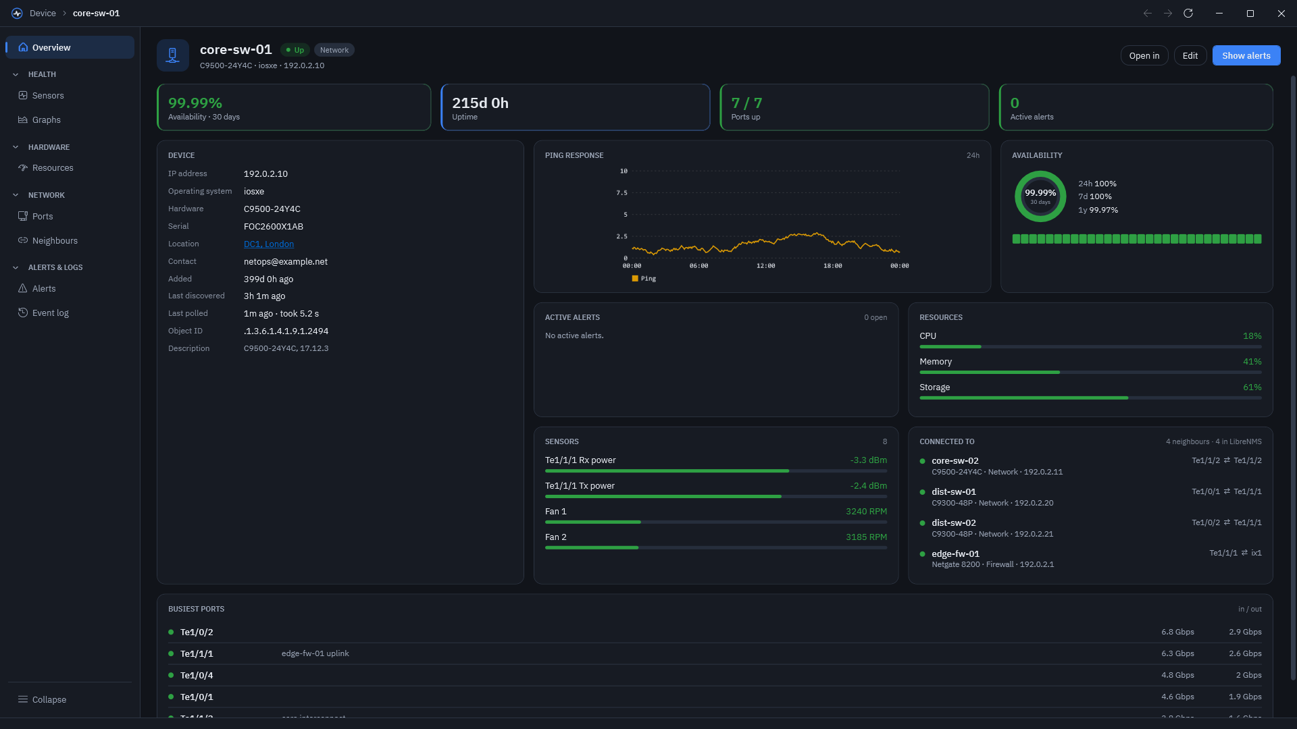Click the link arrows icon for edge-fw-01
Image resolution: width=1297 pixels, height=729 pixels.
pyautogui.click(x=1244, y=553)
